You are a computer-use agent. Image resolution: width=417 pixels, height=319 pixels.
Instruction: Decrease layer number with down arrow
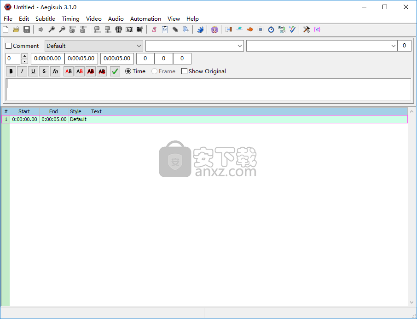coord(24,62)
